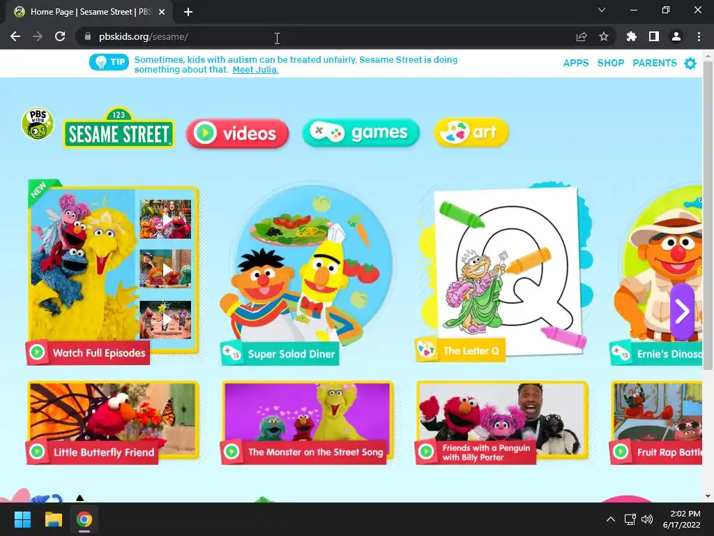This screenshot has height=536, width=714.
Task: Click the page vertical scrollbar thumb
Action: pyautogui.click(x=708, y=214)
